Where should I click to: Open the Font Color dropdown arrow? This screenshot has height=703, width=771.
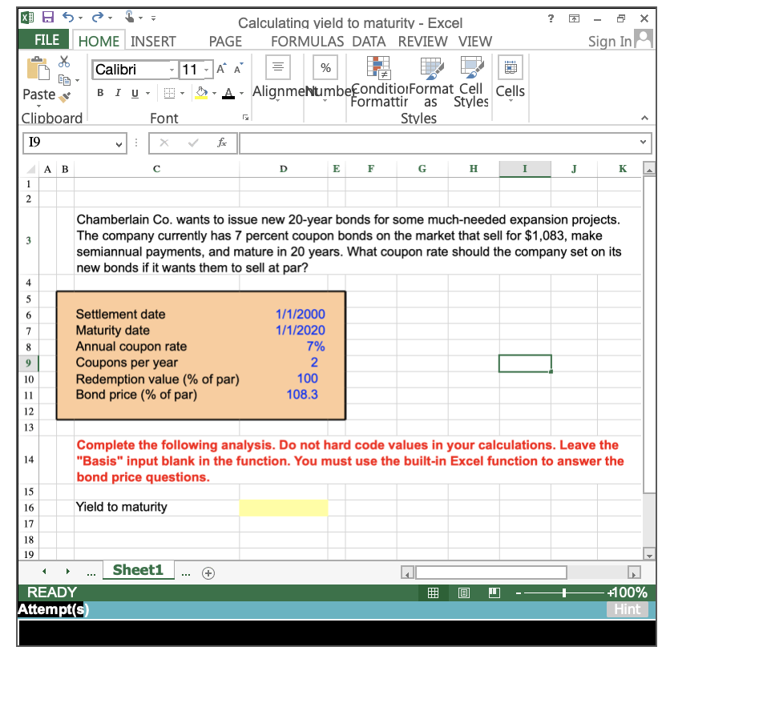[x=240, y=93]
